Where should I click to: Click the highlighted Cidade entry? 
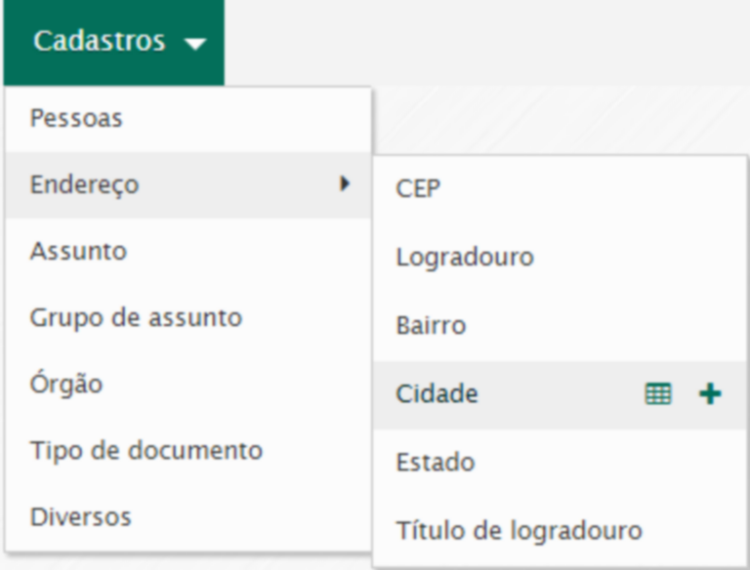pos(437,394)
